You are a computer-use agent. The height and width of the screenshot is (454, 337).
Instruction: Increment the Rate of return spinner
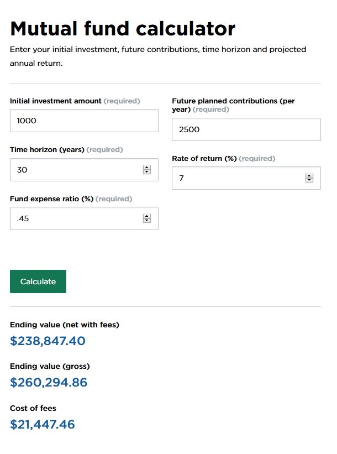coord(309,176)
